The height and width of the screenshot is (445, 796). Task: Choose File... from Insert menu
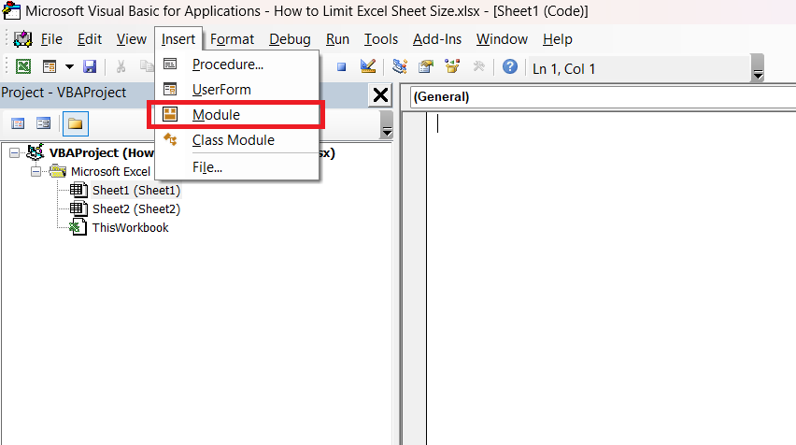point(237,167)
